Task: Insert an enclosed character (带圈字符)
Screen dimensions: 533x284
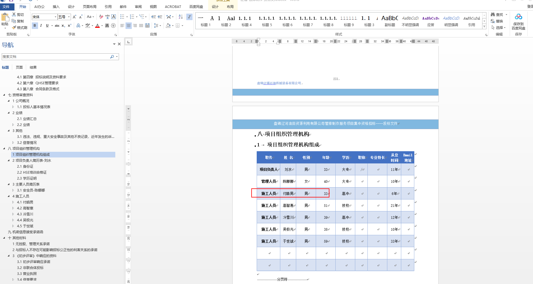Action: [113, 26]
